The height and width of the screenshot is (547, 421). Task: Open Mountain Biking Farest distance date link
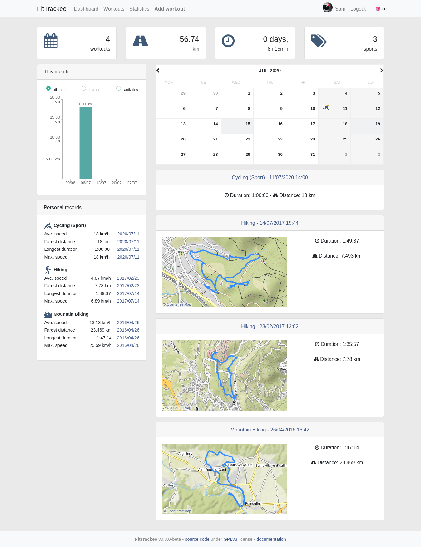(128, 330)
